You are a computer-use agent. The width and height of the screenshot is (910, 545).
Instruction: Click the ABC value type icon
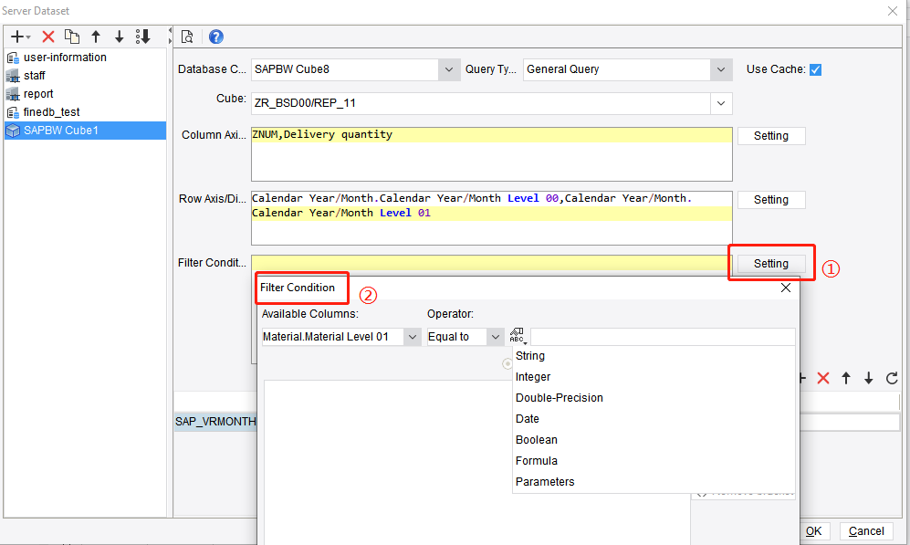[517, 334]
